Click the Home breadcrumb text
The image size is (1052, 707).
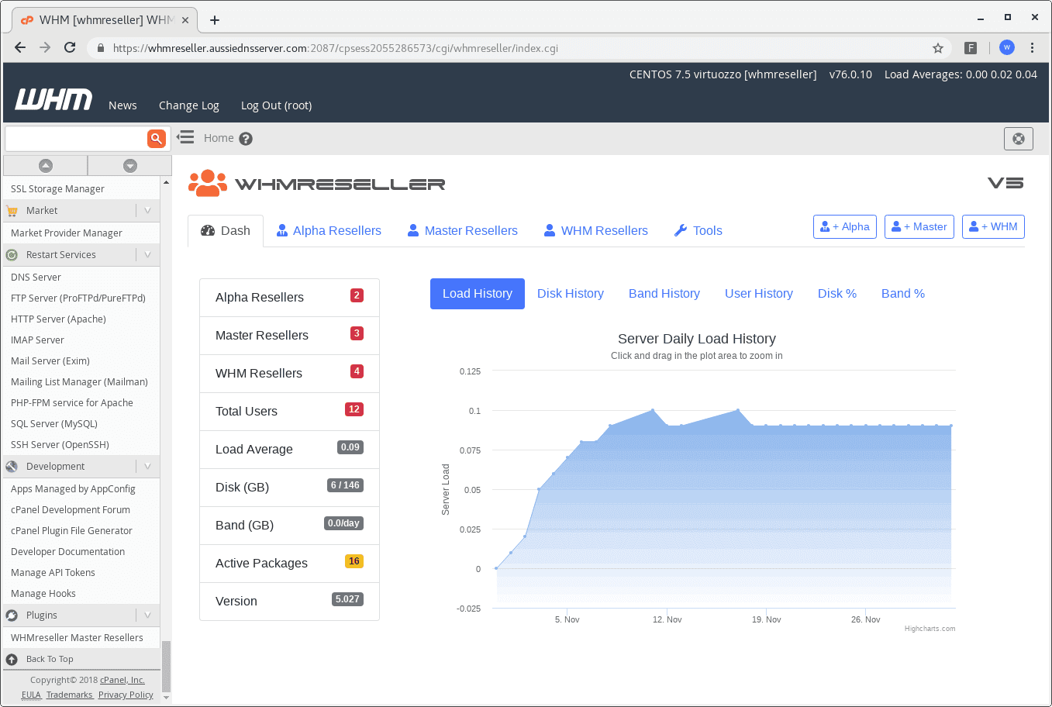(219, 138)
